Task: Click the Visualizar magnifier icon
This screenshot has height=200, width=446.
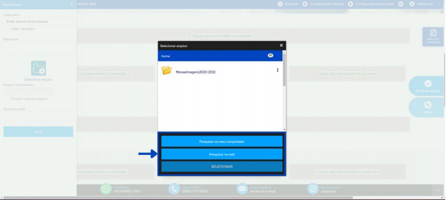Action: (280, 4)
